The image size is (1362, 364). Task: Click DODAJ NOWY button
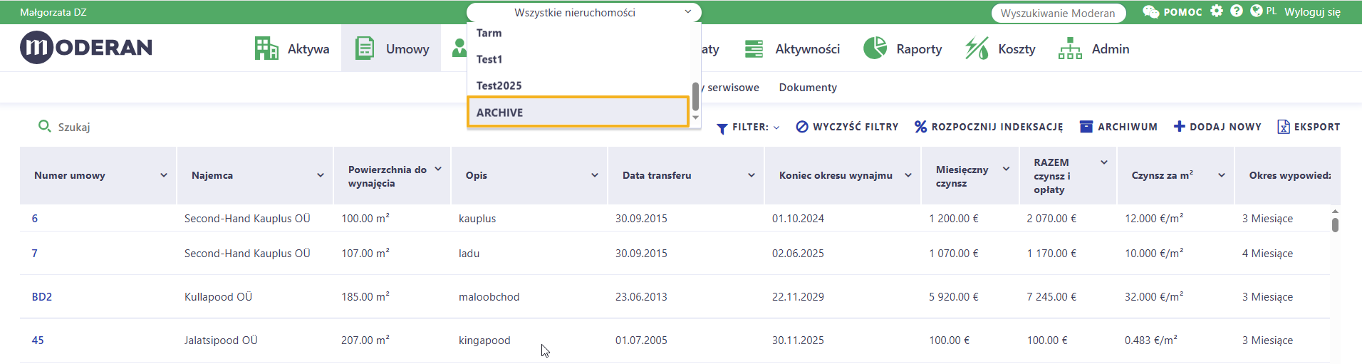1217,127
